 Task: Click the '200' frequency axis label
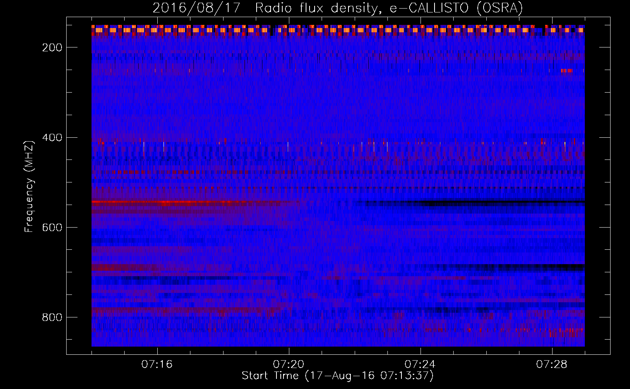point(52,47)
